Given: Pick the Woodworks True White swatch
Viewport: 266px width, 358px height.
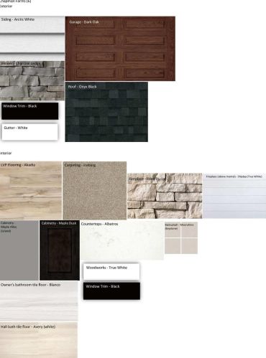Looking at the screenshot, I should tap(111, 271).
